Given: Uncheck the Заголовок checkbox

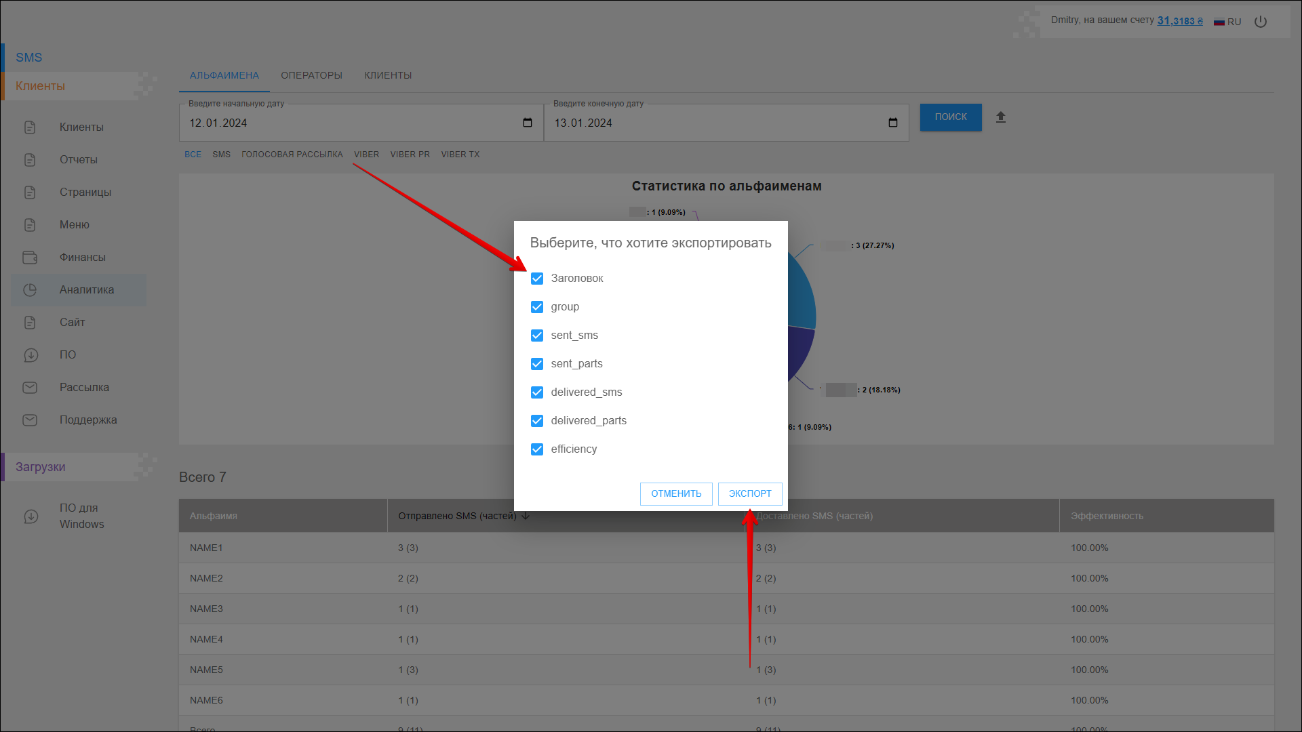Looking at the screenshot, I should [537, 279].
